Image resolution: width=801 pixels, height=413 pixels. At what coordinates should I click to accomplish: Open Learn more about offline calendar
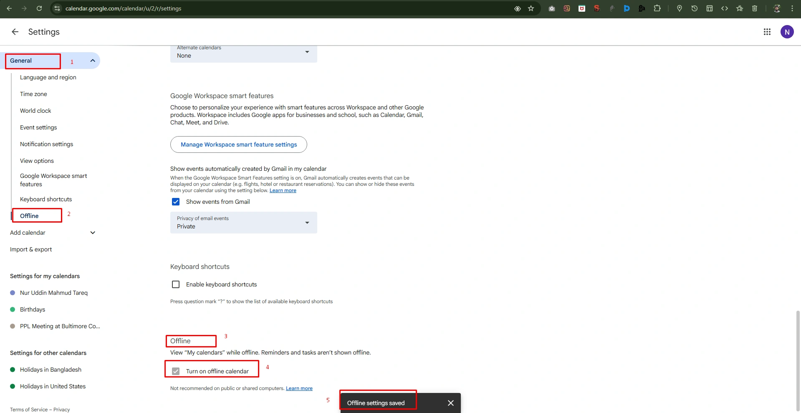point(299,388)
